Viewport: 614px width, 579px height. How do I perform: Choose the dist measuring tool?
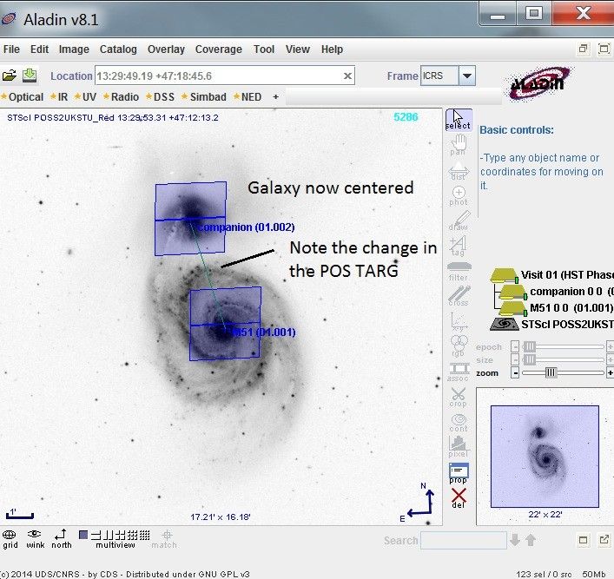coord(459,171)
